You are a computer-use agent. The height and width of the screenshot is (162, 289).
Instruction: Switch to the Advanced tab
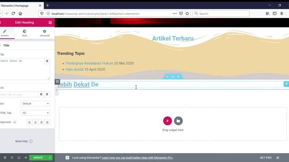pos(45,33)
